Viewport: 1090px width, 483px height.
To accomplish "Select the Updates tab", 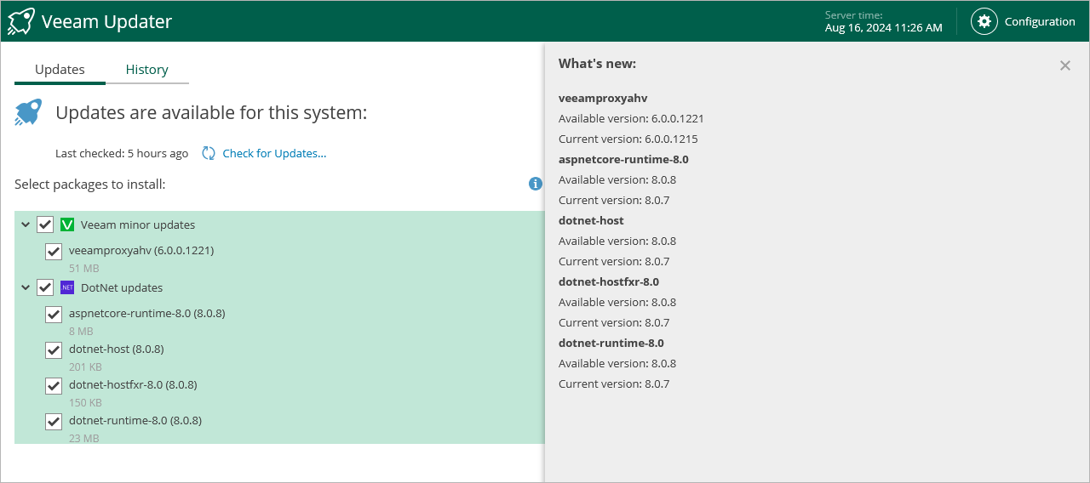I will 60,70.
